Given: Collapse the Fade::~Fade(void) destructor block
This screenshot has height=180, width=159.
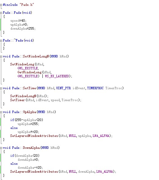Looking at the screenshot, I should 1,41.
